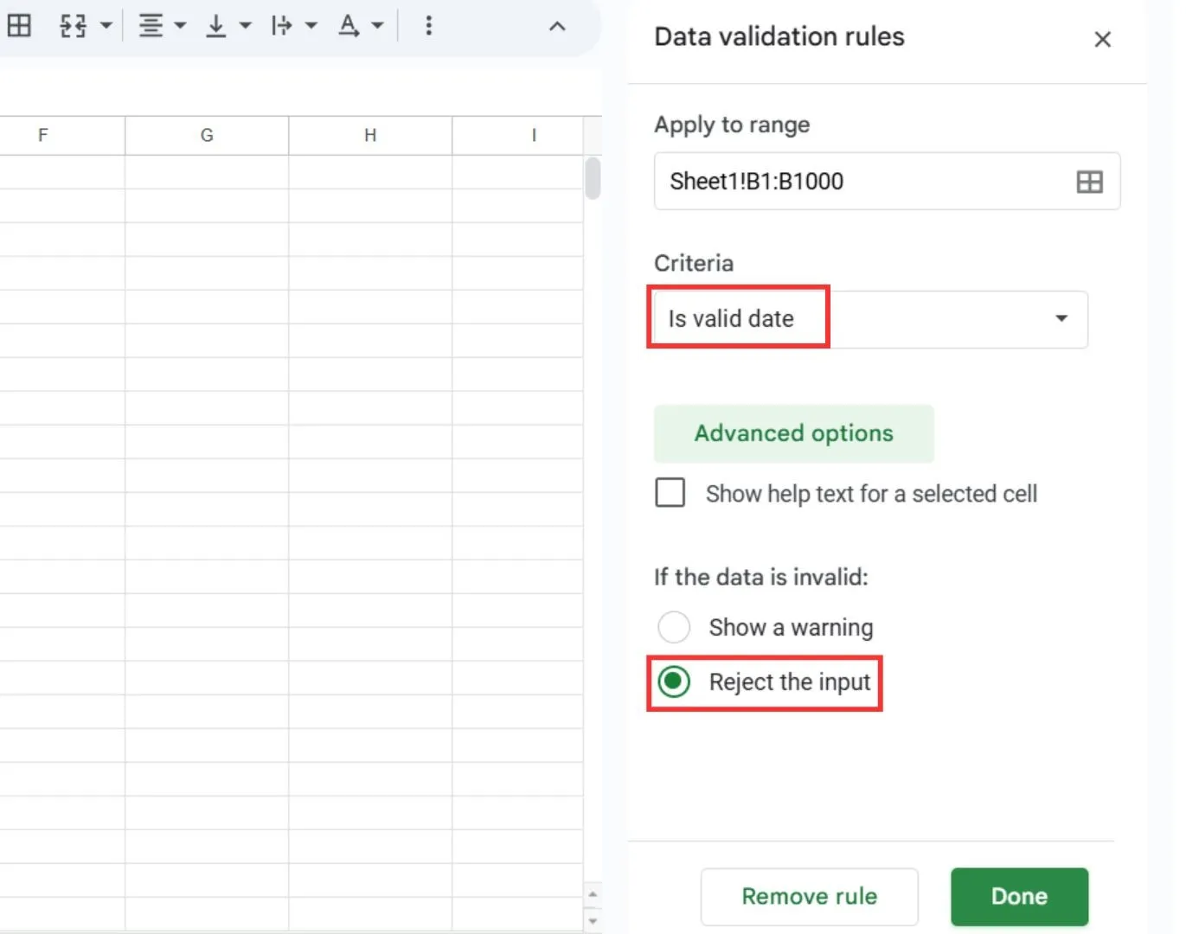Open the merge cells dropdown arrow
Screen dimensions: 1186x934
106,26
